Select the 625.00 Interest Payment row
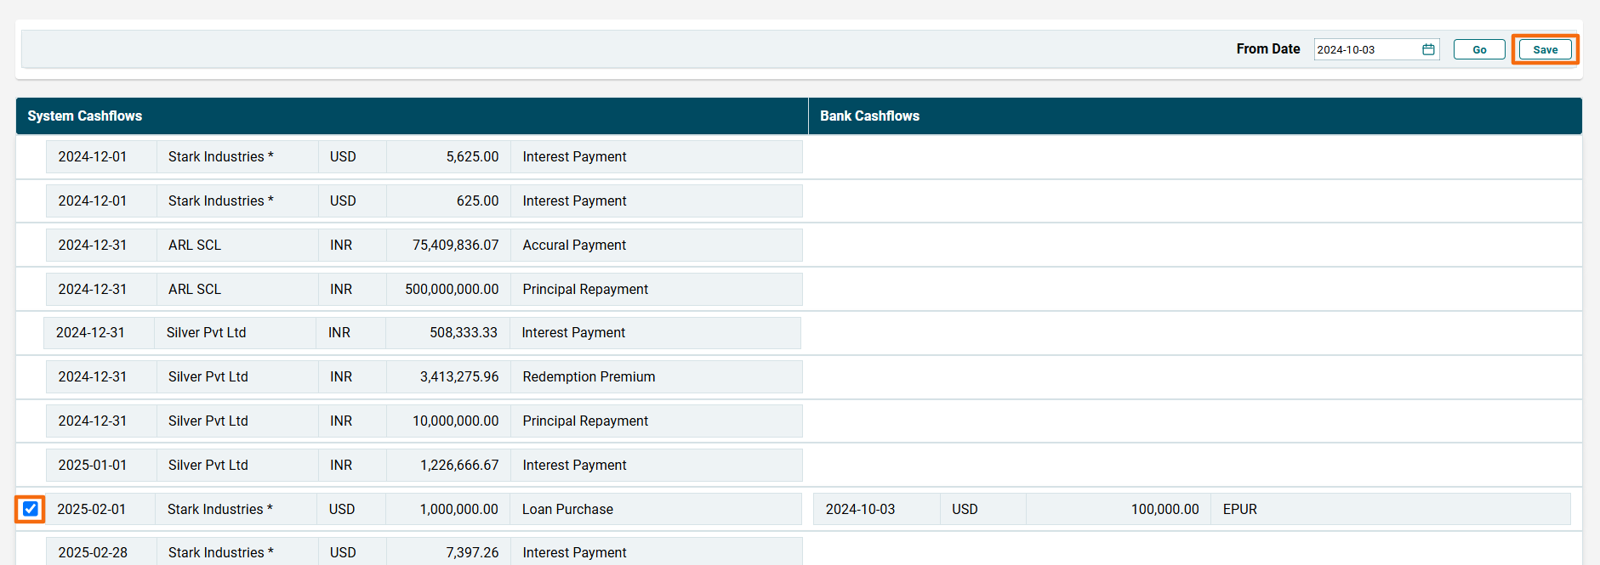The height and width of the screenshot is (565, 1600). [424, 201]
